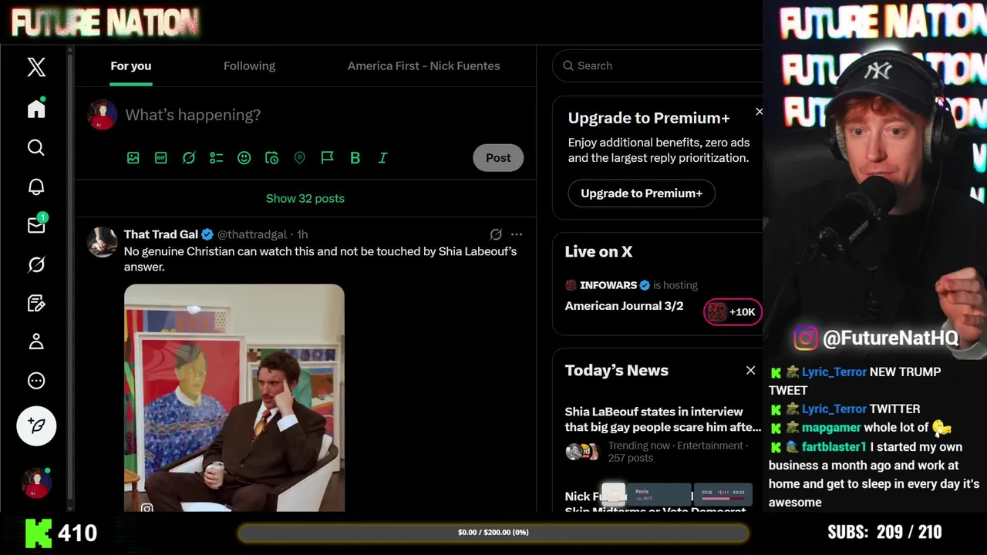
Task: Click the Grok icon in composer toolbar
Action: click(x=189, y=158)
